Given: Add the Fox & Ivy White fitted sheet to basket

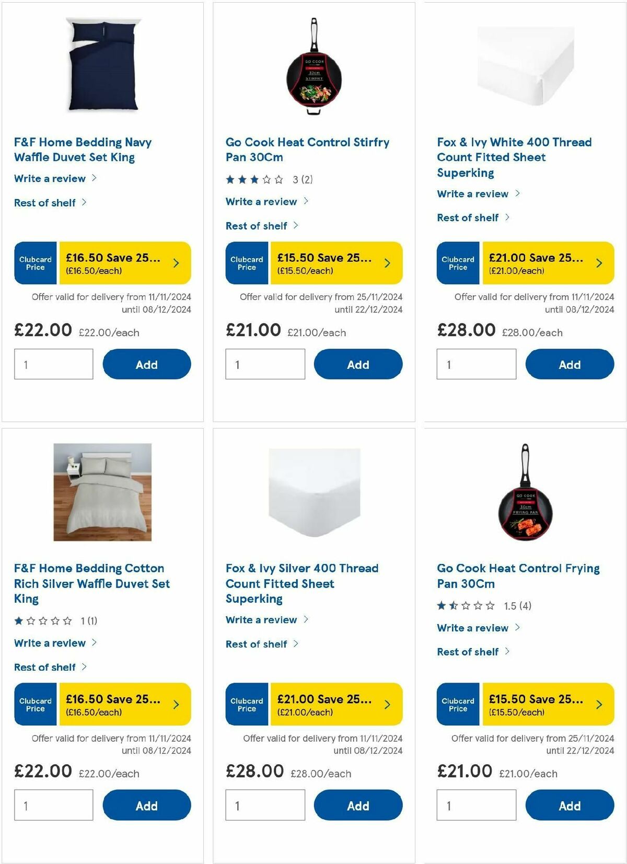Looking at the screenshot, I should coord(569,364).
